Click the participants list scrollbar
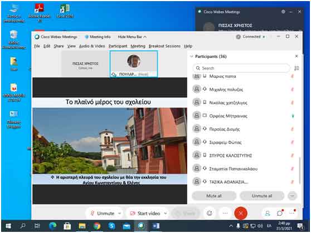 coord(299,170)
